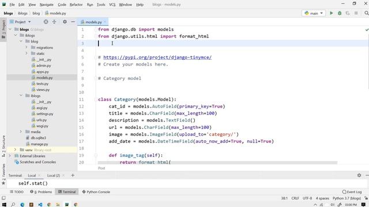This screenshot has height=207, width=369.
Task: Close the Local terminal tab
Action: click(x=39, y=175)
